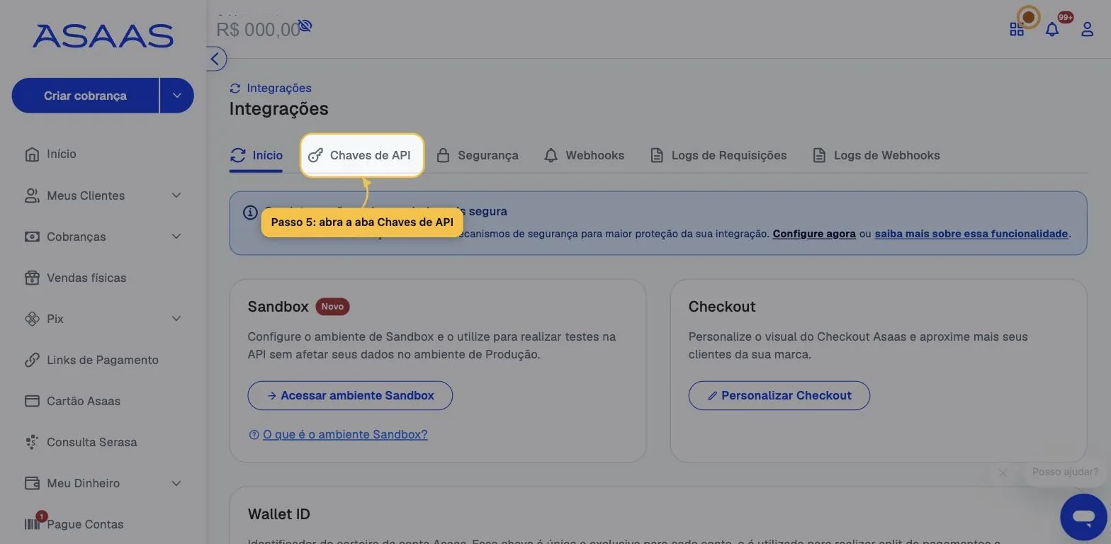Open the Chaves de API tab
1111x544 pixels.
(362, 156)
